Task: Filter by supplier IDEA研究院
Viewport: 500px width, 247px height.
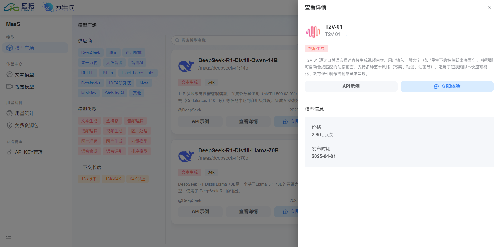Action: point(120,83)
